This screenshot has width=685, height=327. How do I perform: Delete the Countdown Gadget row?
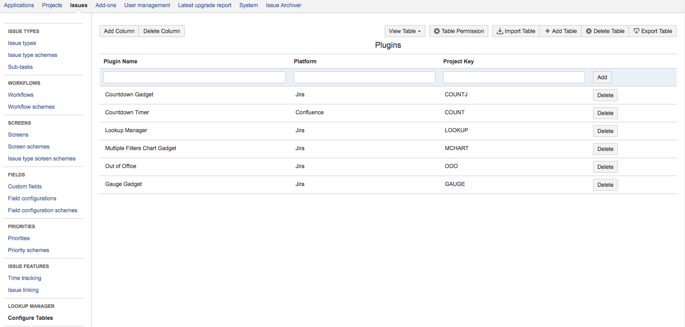pos(605,95)
